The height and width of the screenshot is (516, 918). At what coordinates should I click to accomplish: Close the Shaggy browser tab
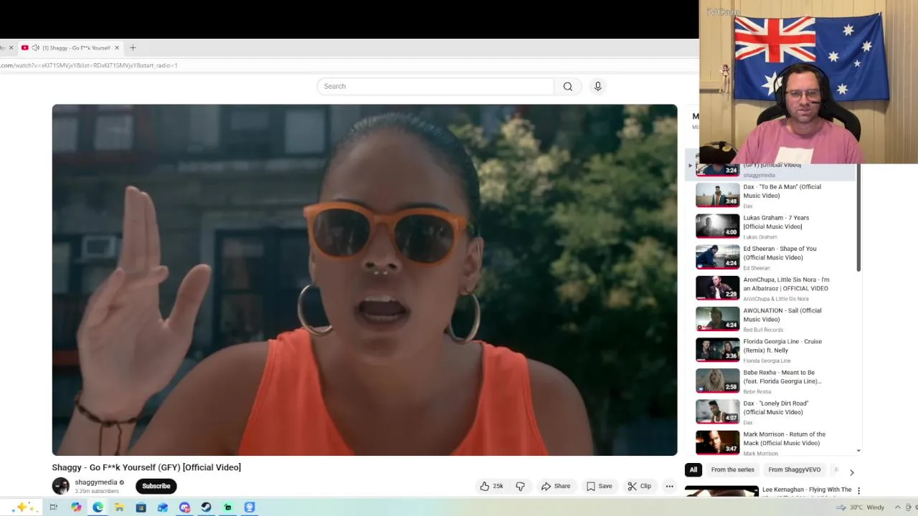(x=117, y=48)
